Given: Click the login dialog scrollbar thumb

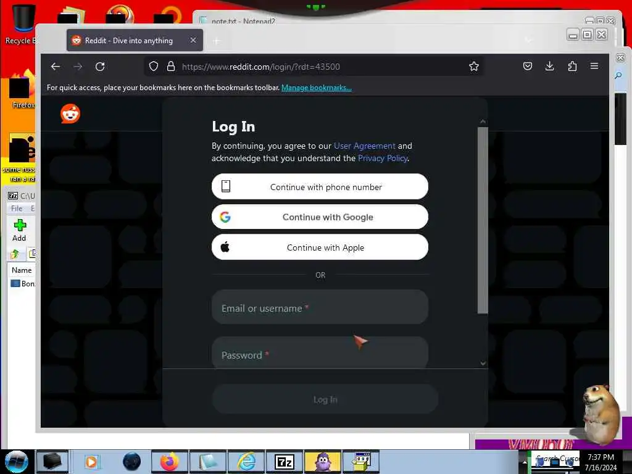Looking at the screenshot, I should (483, 220).
